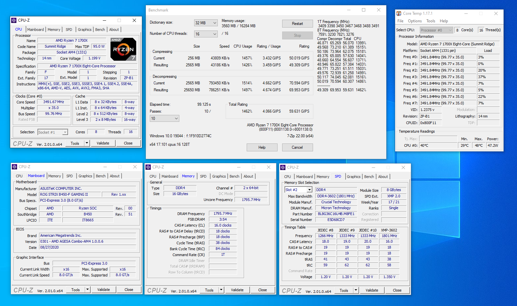The width and height of the screenshot is (517, 306).
Task: Click Core Temp Model field AMD Ryzen 7 1700X
Action: point(460,44)
